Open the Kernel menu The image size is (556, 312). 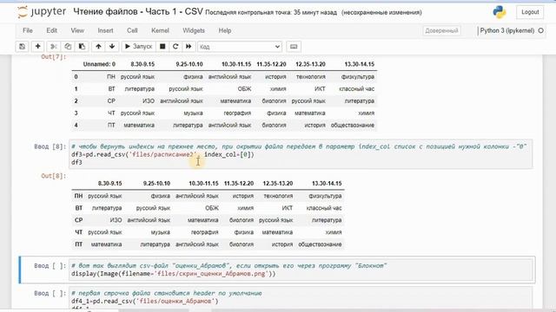click(160, 31)
